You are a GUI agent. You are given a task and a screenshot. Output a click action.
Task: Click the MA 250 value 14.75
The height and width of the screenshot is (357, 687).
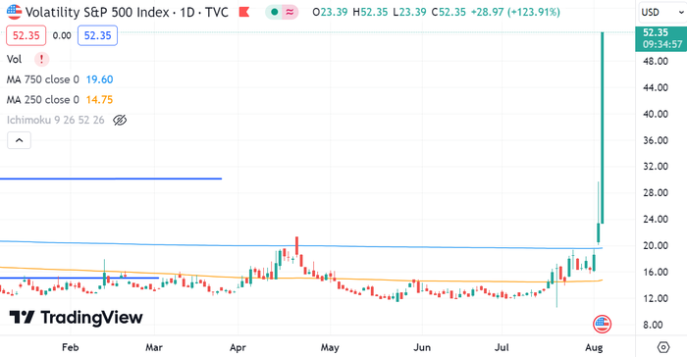(99, 99)
